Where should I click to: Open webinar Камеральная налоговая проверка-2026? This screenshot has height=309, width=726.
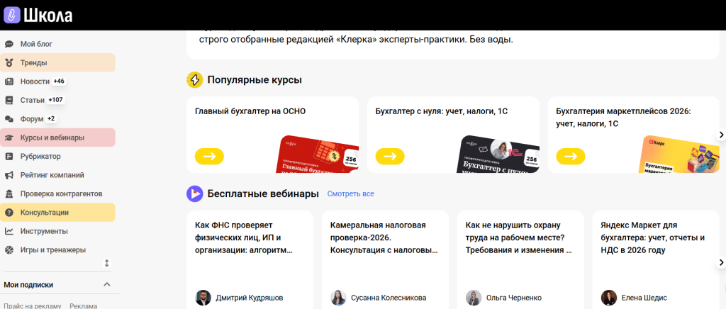(384, 237)
